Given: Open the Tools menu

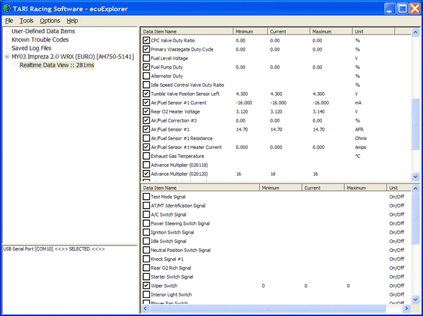Looking at the screenshot, I should (x=26, y=21).
